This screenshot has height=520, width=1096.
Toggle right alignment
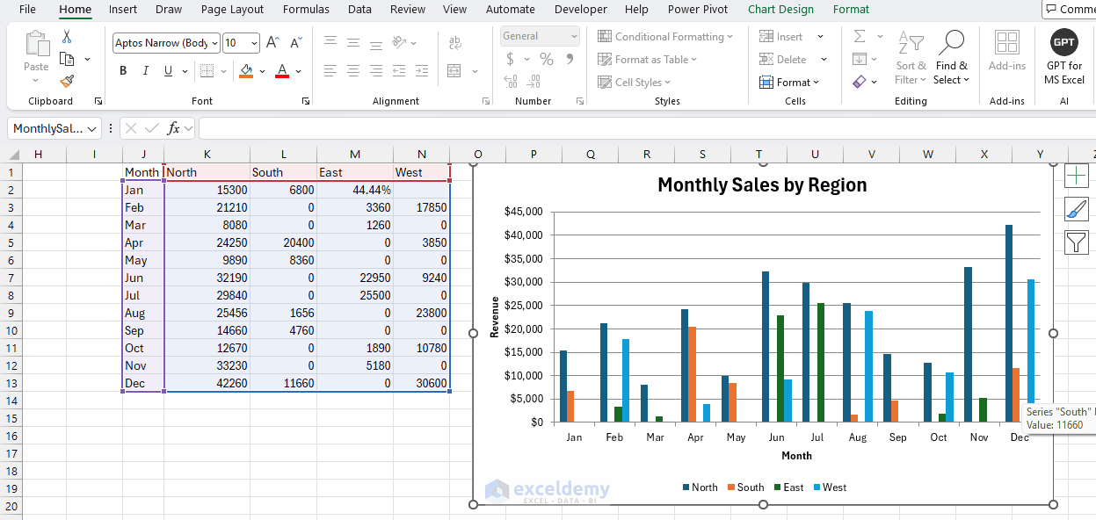[x=376, y=71]
